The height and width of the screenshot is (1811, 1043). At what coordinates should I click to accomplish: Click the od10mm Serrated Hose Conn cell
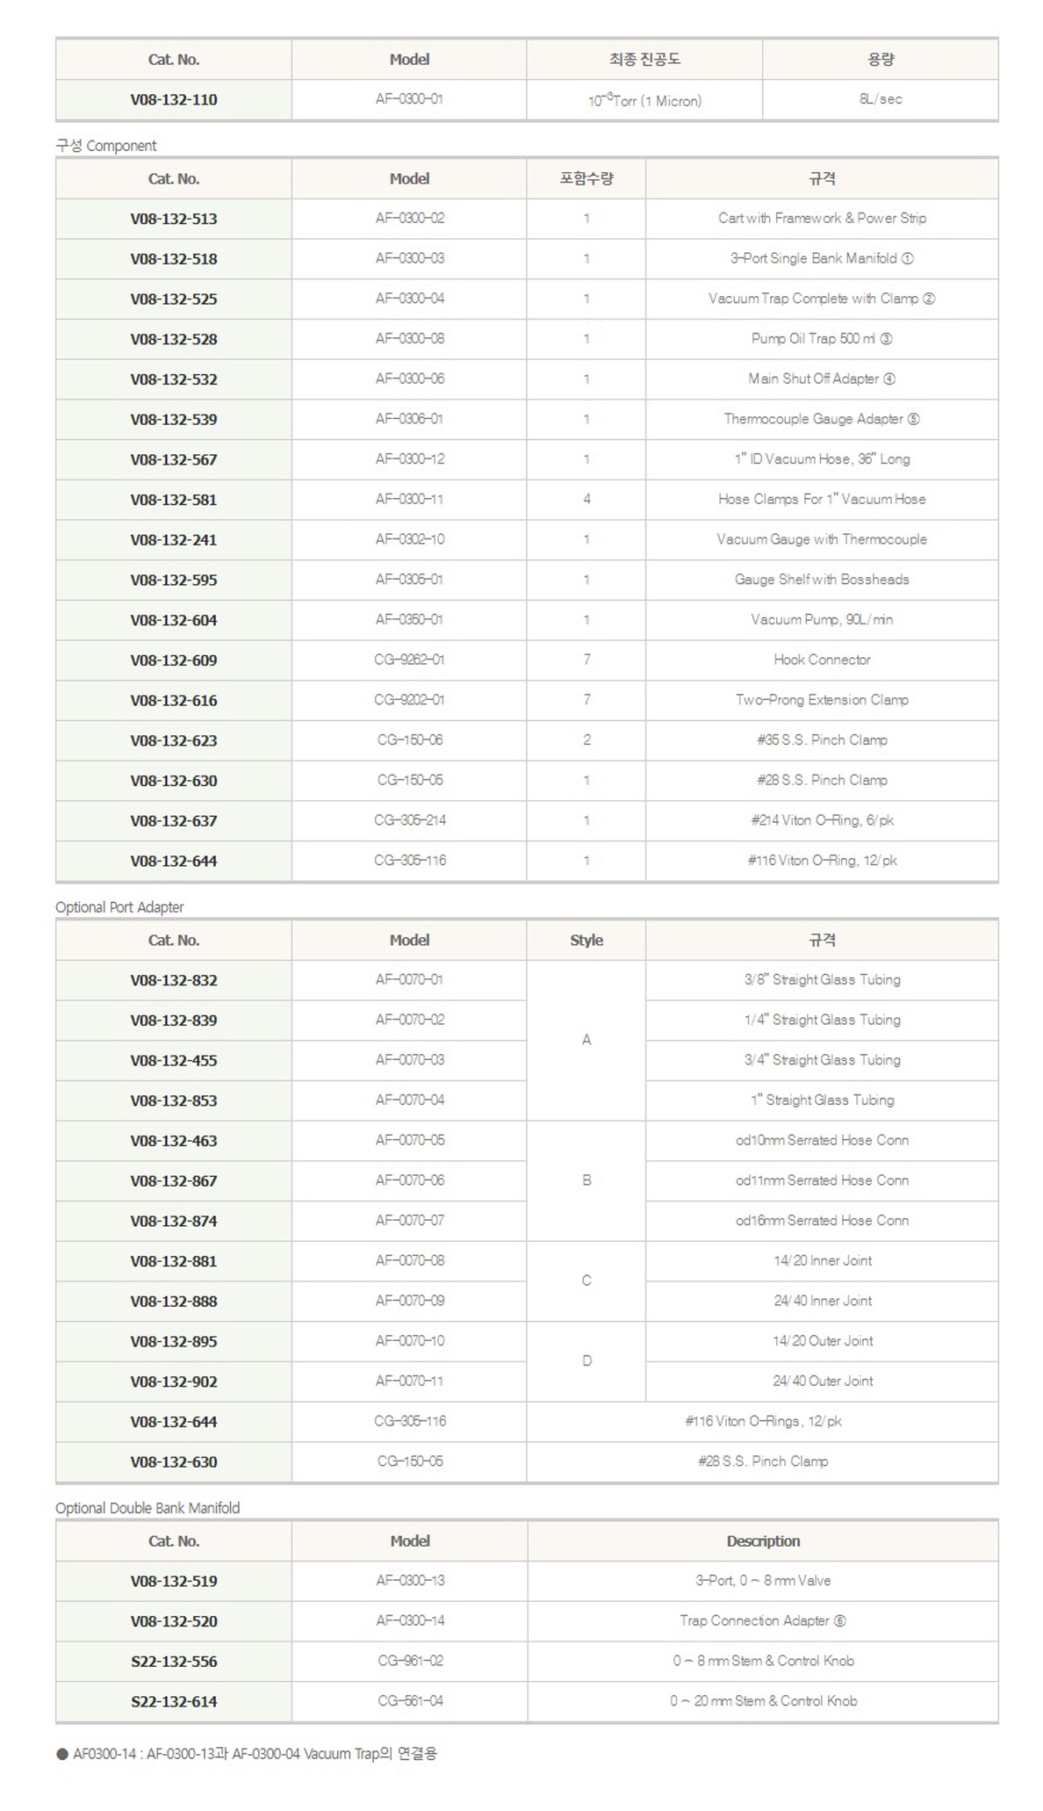822,1140
